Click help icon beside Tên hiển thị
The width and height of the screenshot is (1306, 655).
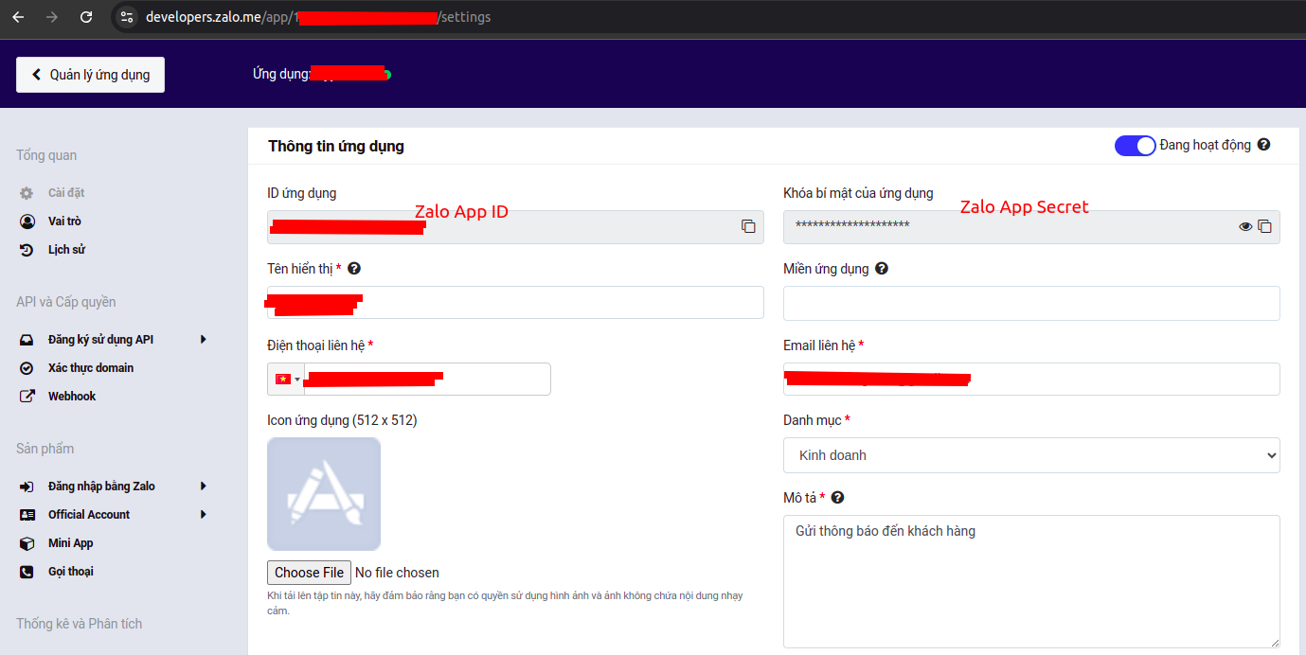(x=354, y=269)
